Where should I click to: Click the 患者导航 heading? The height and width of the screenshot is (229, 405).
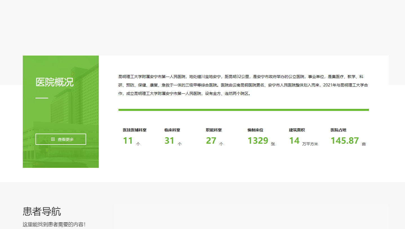42,212
